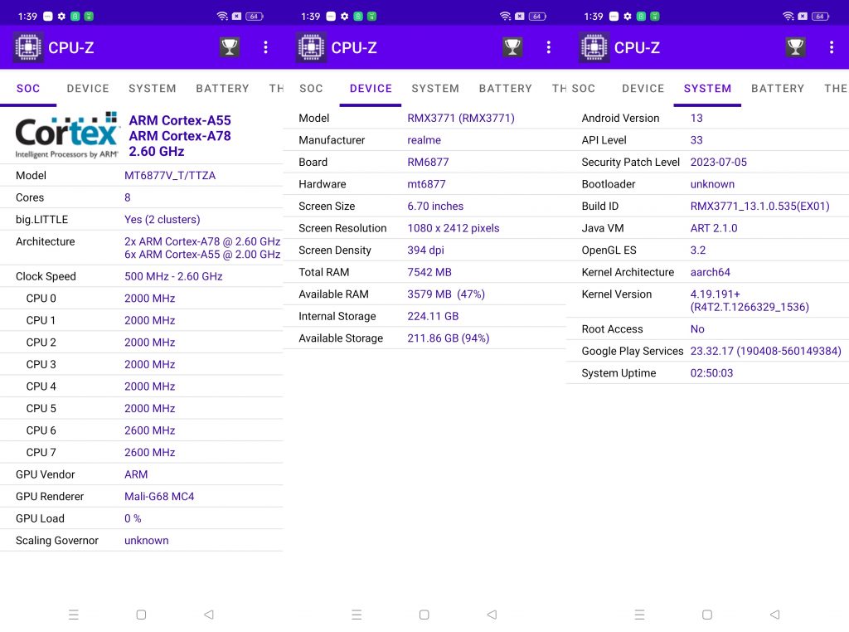849x632 pixels.
Task: Tap the recent apps button on the SYSTEM screen
Action: (x=639, y=615)
